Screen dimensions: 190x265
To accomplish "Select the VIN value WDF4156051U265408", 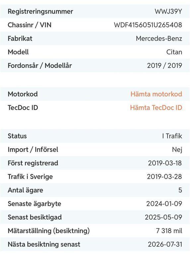I will pyautogui.click(x=148, y=25).
